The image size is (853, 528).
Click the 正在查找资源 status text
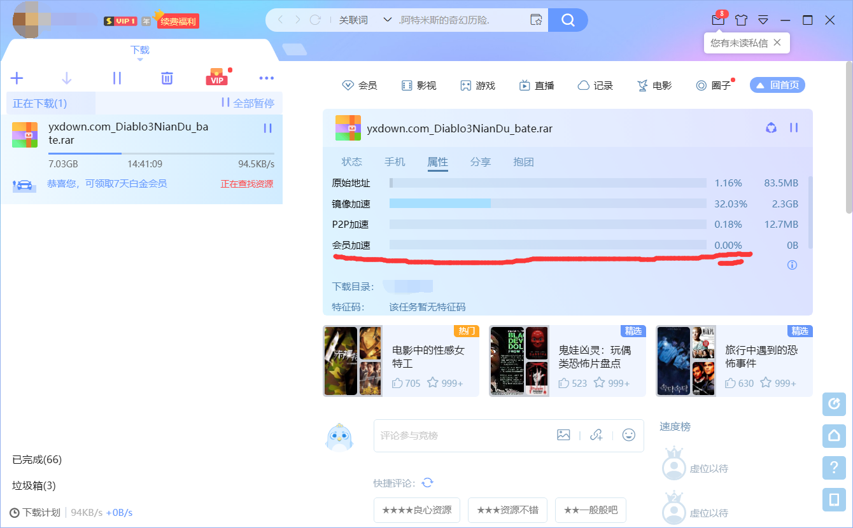coord(247,184)
